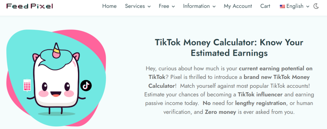
Task: Open My Account page
Action: click(238, 6)
